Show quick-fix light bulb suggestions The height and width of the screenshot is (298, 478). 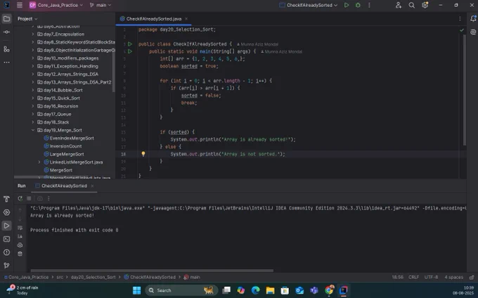[x=143, y=154]
